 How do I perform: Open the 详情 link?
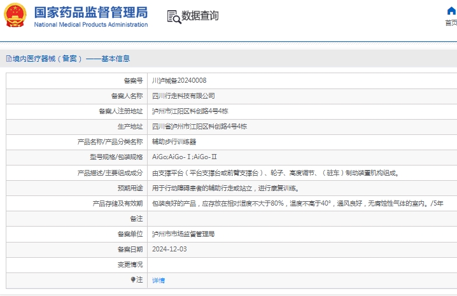(x=158, y=280)
